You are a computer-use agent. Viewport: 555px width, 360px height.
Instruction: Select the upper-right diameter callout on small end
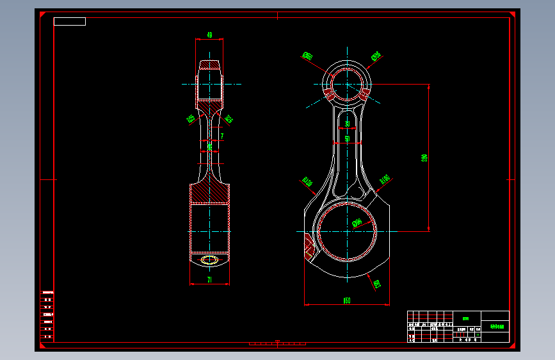tap(376, 56)
